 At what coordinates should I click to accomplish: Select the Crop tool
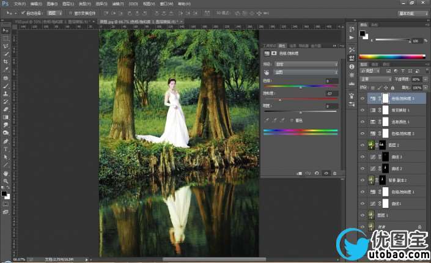click(6, 62)
